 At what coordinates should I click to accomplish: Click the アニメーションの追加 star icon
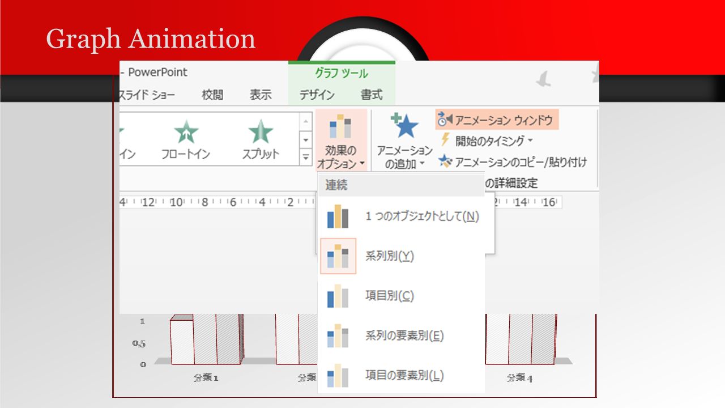point(405,125)
